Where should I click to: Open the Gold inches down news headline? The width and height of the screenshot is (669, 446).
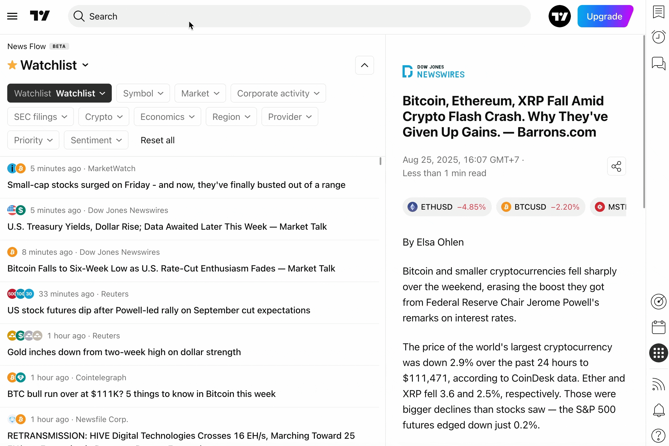pos(124,352)
